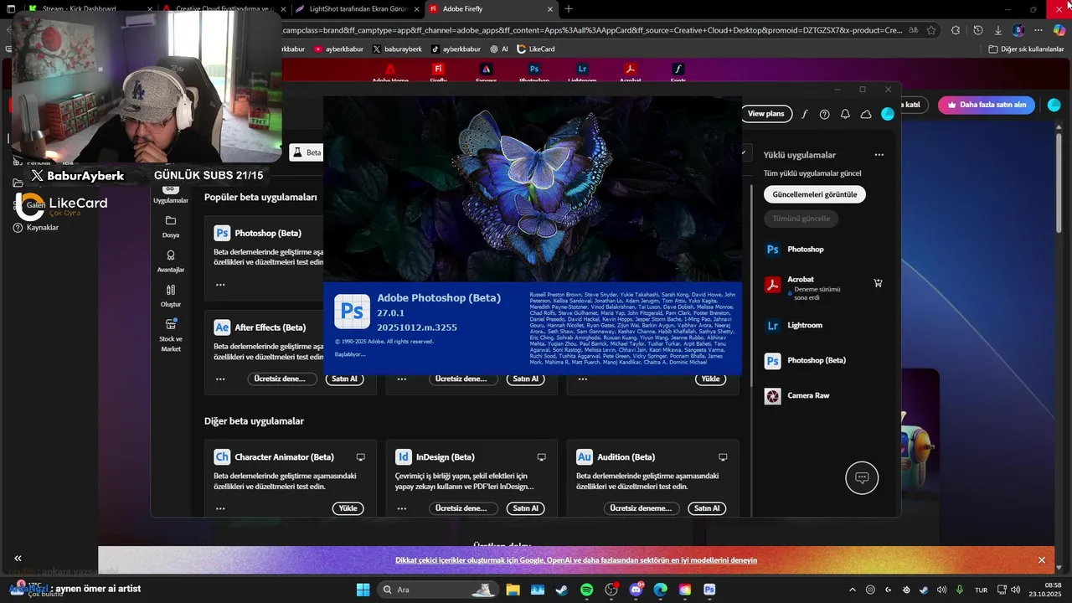The width and height of the screenshot is (1072, 603).
Task: Click Yükle for Character Animator (Beta)
Action: point(348,508)
